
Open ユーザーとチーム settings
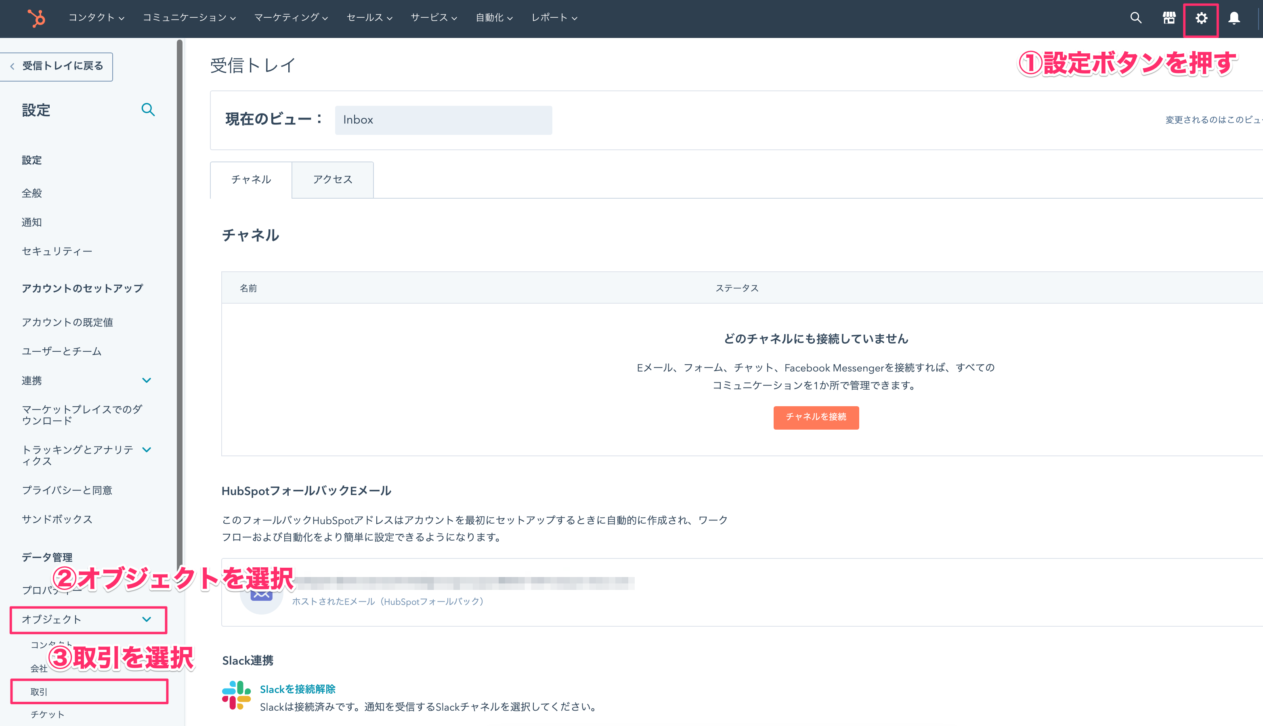tap(61, 352)
